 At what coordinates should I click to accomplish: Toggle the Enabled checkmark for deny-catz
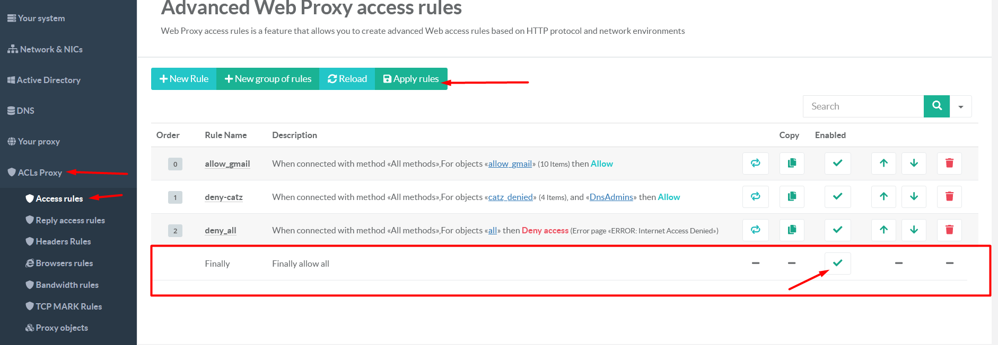pos(837,196)
